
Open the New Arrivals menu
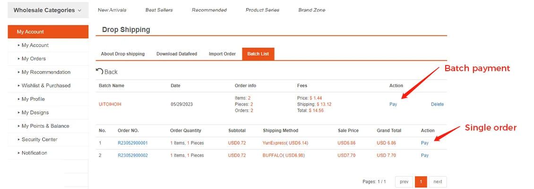[x=112, y=10]
